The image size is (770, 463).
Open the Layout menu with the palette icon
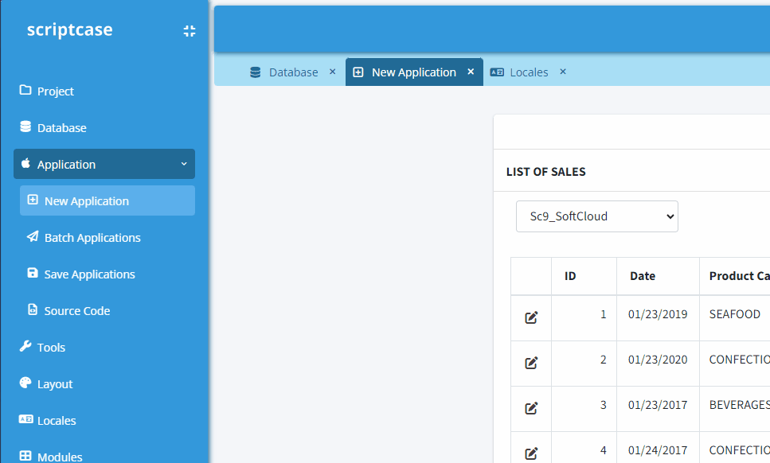click(x=54, y=384)
